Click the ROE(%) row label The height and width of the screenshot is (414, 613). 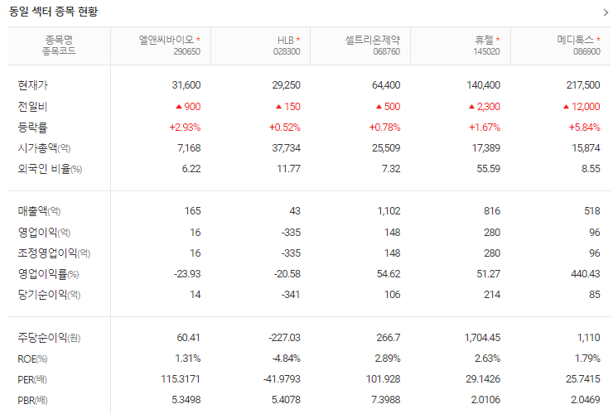(32, 359)
